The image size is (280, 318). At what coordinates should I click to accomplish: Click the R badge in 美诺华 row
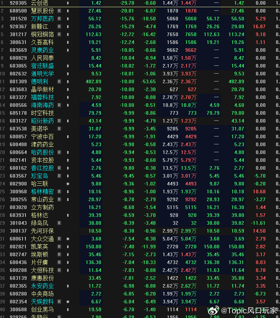click(59, 129)
